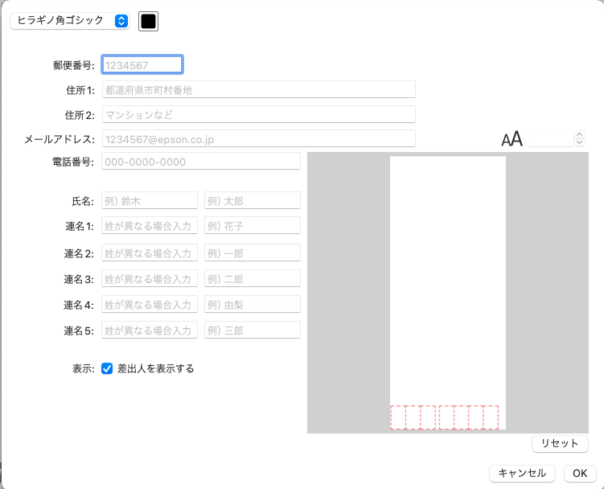Click the 連名2 given name field 一郎
The width and height of the screenshot is (604, 489).
tap(253, 253)
